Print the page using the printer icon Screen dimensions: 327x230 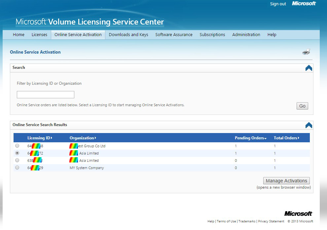[x=306, y=52]
